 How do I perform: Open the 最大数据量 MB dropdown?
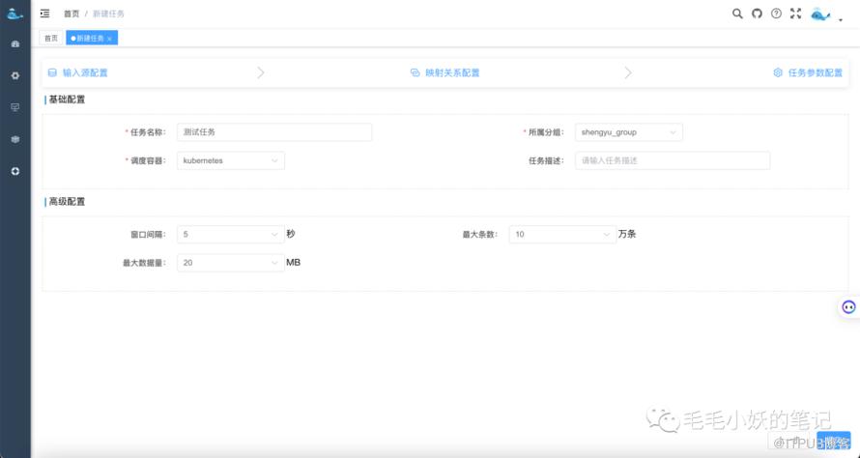point(230,263)
